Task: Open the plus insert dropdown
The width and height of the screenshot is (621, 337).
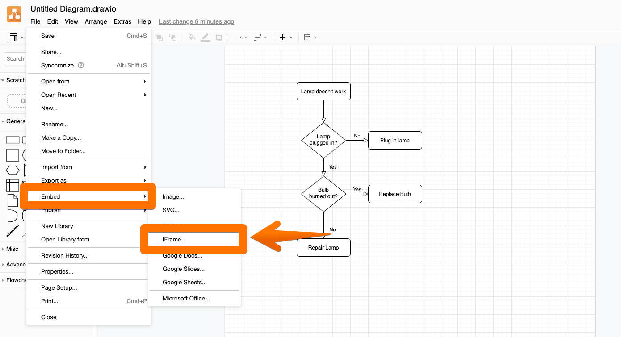Action: (x=285, y=37)
